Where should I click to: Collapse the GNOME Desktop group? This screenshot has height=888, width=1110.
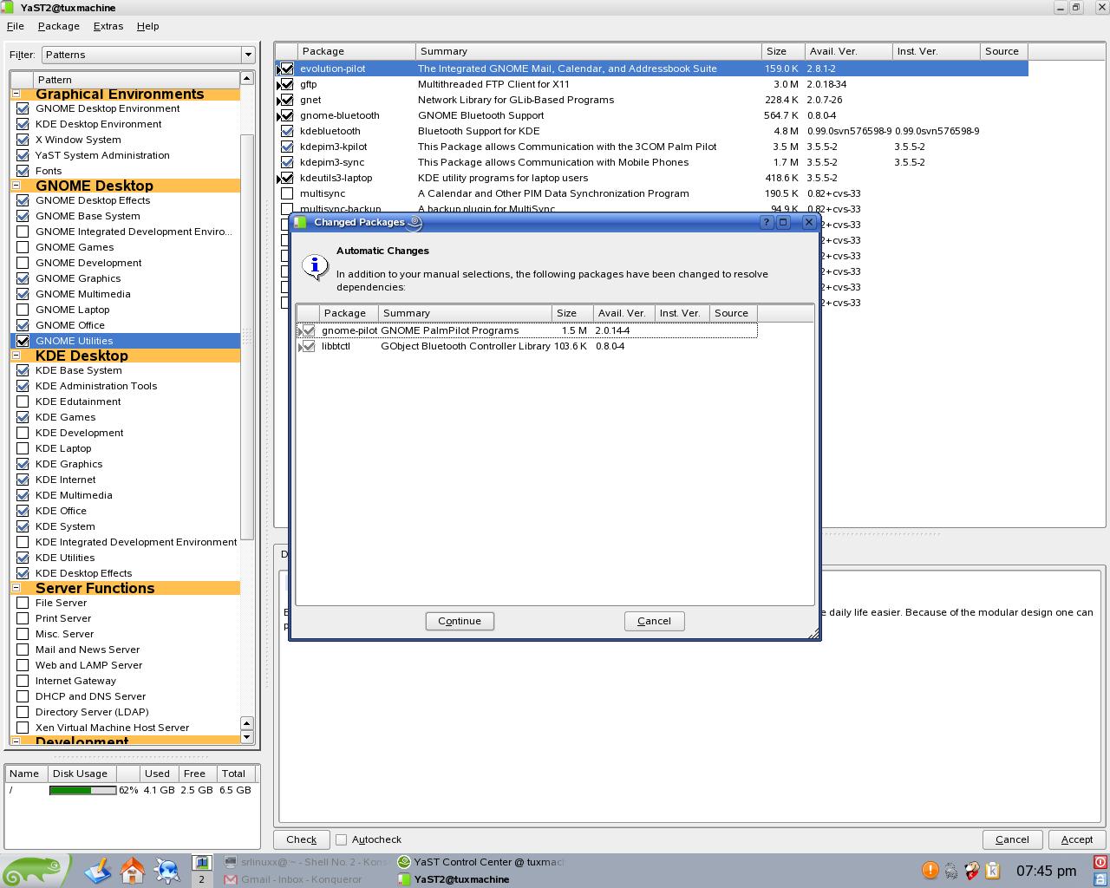coord(16,185)
